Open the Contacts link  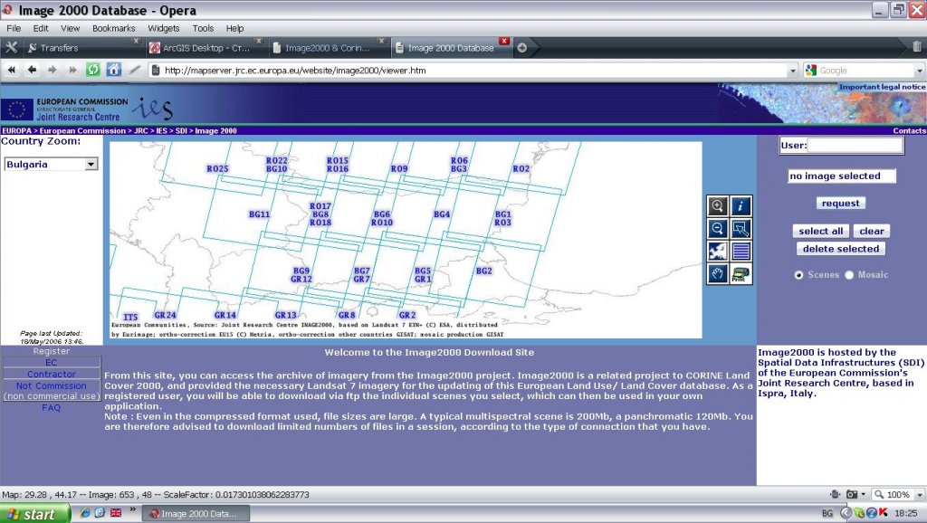pos(909,130)
